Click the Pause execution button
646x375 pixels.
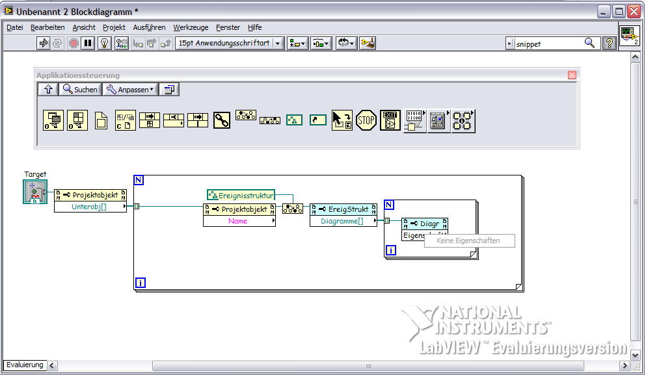click(x=88, y=44)
